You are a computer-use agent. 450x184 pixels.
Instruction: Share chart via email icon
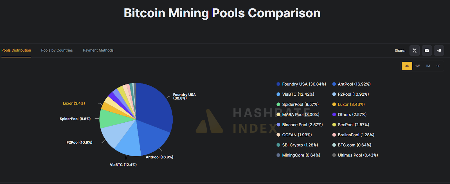coord(427,50)
